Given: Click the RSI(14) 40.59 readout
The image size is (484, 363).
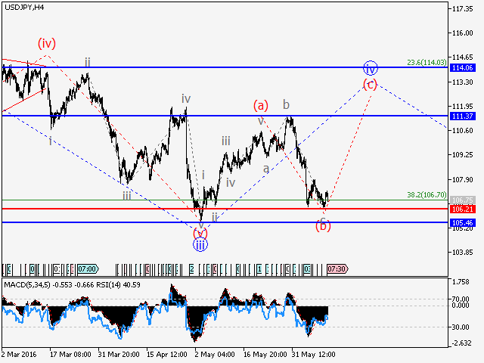Looking at the screenshot, I should (x=118, y=284).
